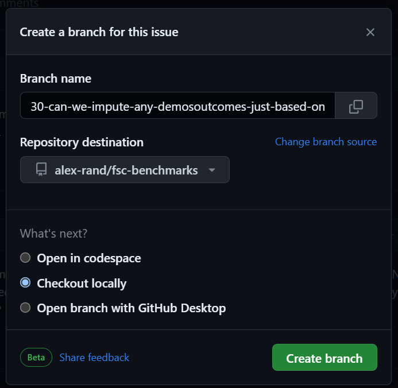The image size is (398, 388).
Task: Click the Repository destination label
Action: click(x=82, y=142)
